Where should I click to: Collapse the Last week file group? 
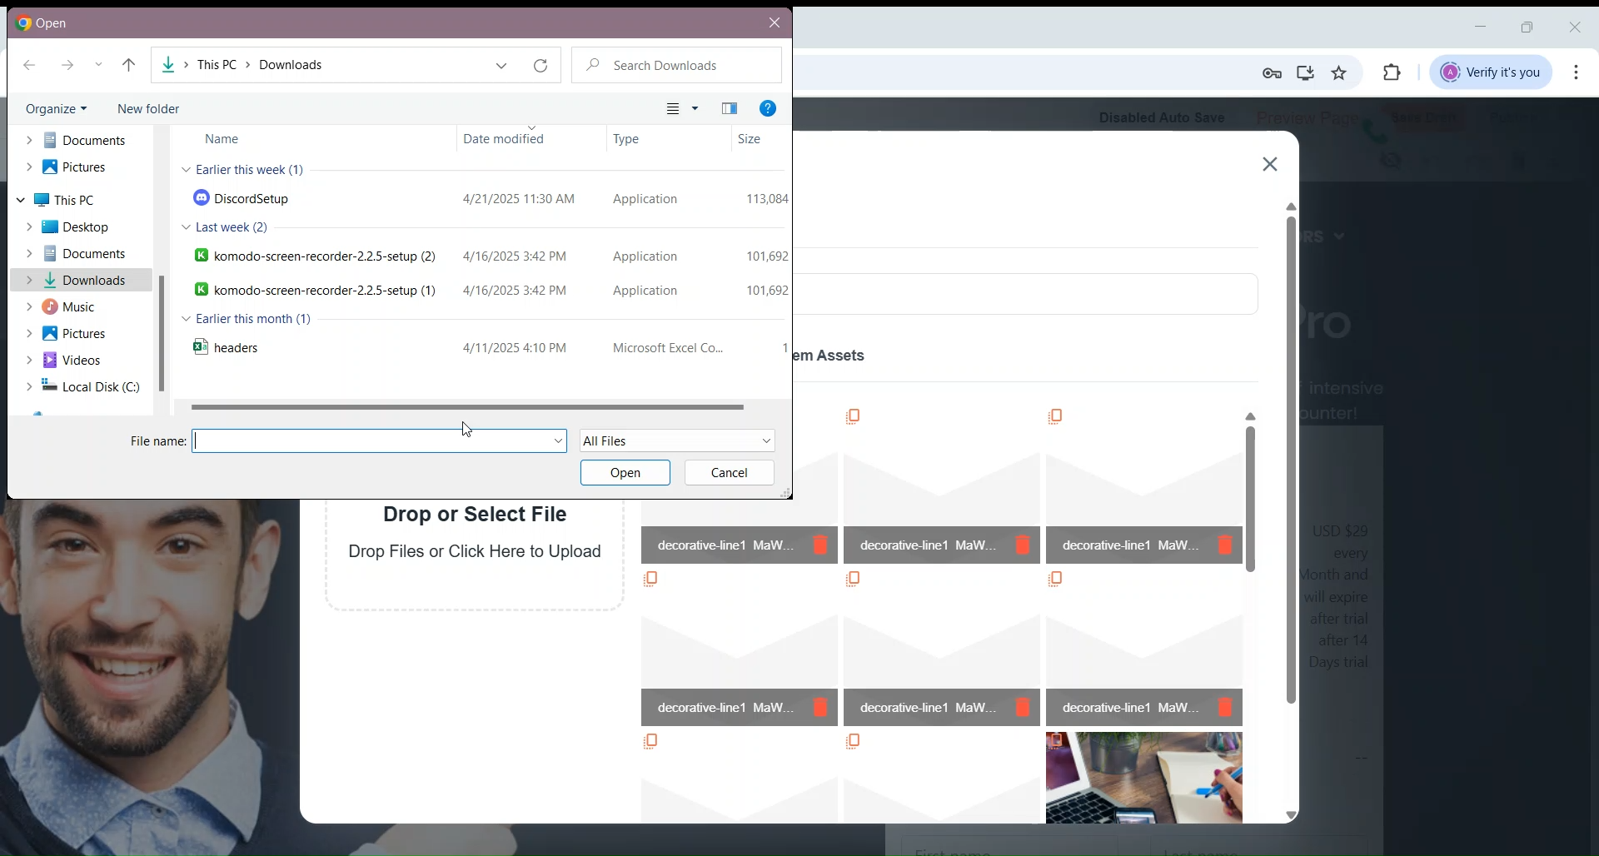click(186, 227)
